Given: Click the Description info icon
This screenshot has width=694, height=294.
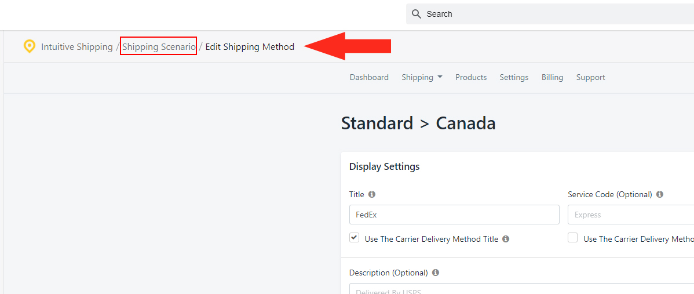Looking at the screenshot, I should 436,273.
